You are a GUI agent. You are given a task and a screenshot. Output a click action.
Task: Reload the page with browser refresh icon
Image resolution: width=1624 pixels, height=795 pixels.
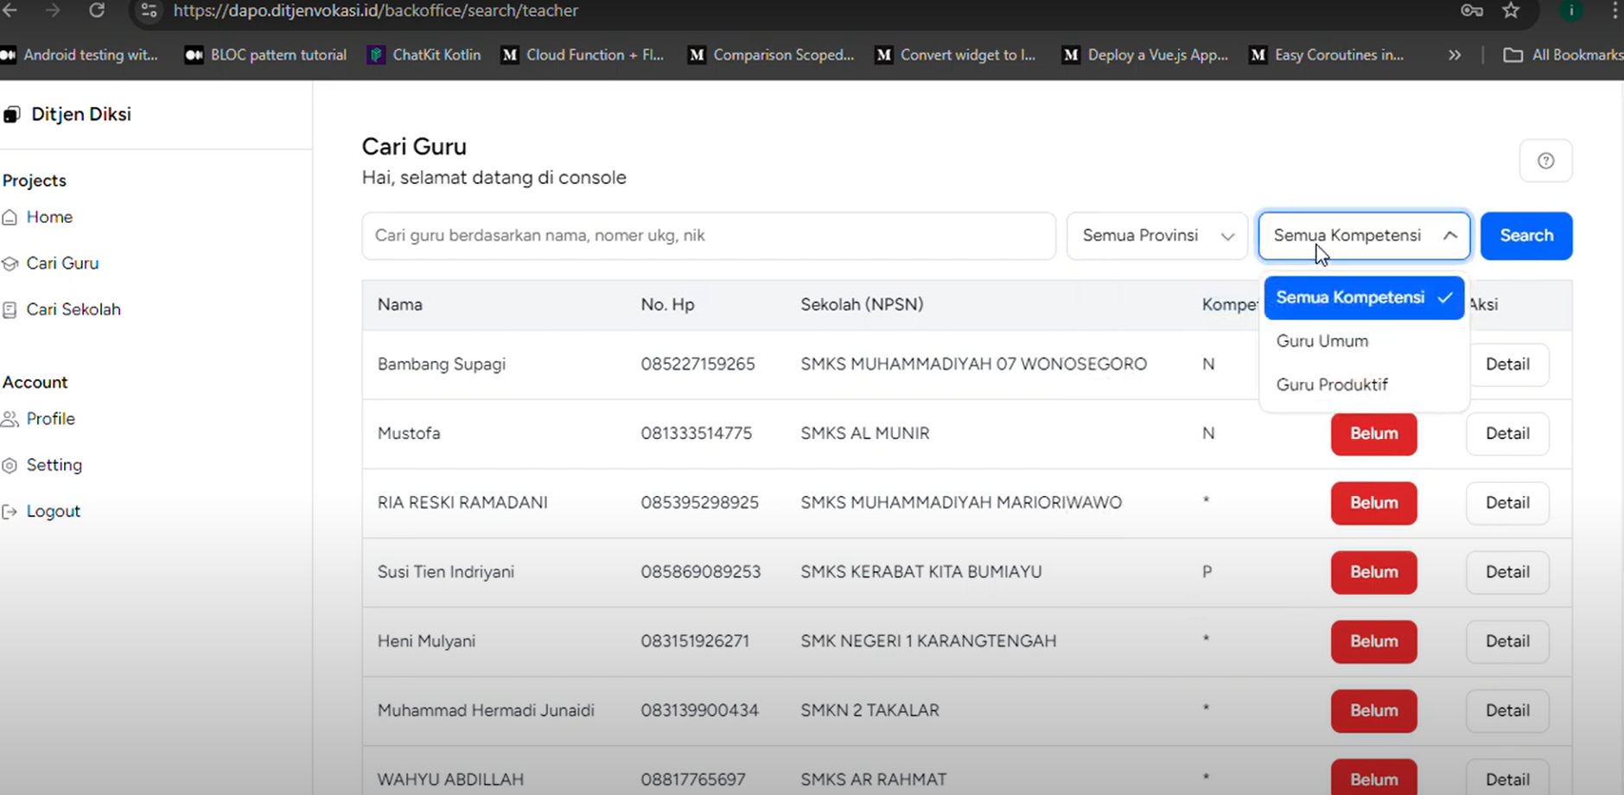[x=97, y=10]
